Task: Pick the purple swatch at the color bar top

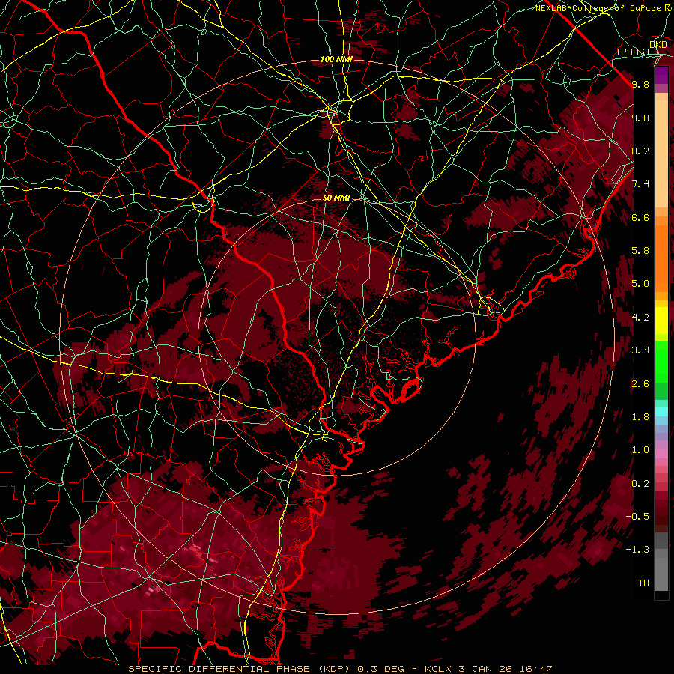Action: 661,75
